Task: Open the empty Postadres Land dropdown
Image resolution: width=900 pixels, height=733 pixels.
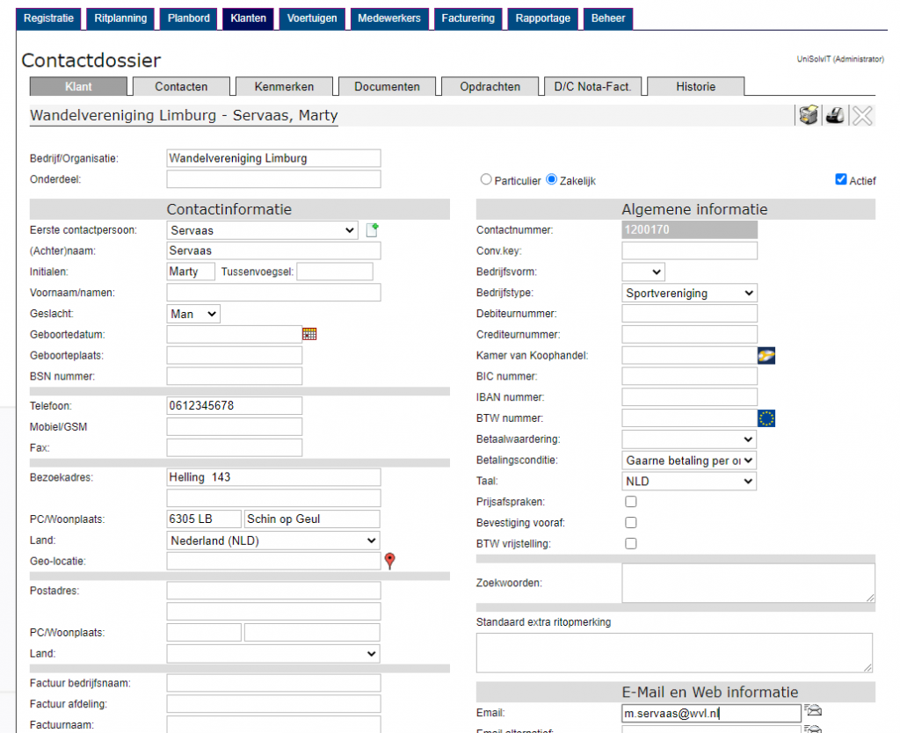Action: point(273,654)
